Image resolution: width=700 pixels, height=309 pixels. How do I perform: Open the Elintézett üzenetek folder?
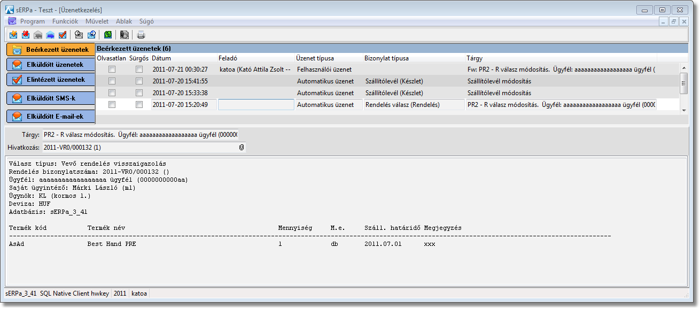point(51,80)
